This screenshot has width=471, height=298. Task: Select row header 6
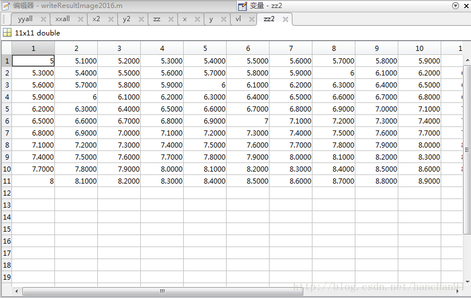(x=7, y=121)
